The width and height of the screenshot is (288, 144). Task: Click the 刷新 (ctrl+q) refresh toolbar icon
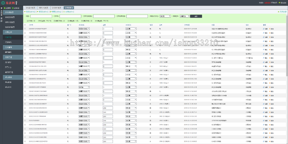point(50,11)
